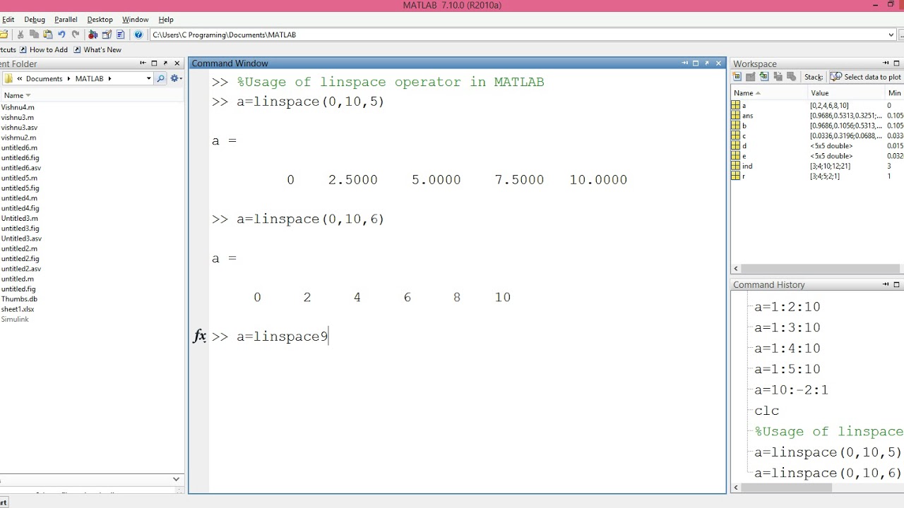Click the back chevrons in folder breadcrumb
Viewport: 904px width, 508px height.
coord(20,78)
